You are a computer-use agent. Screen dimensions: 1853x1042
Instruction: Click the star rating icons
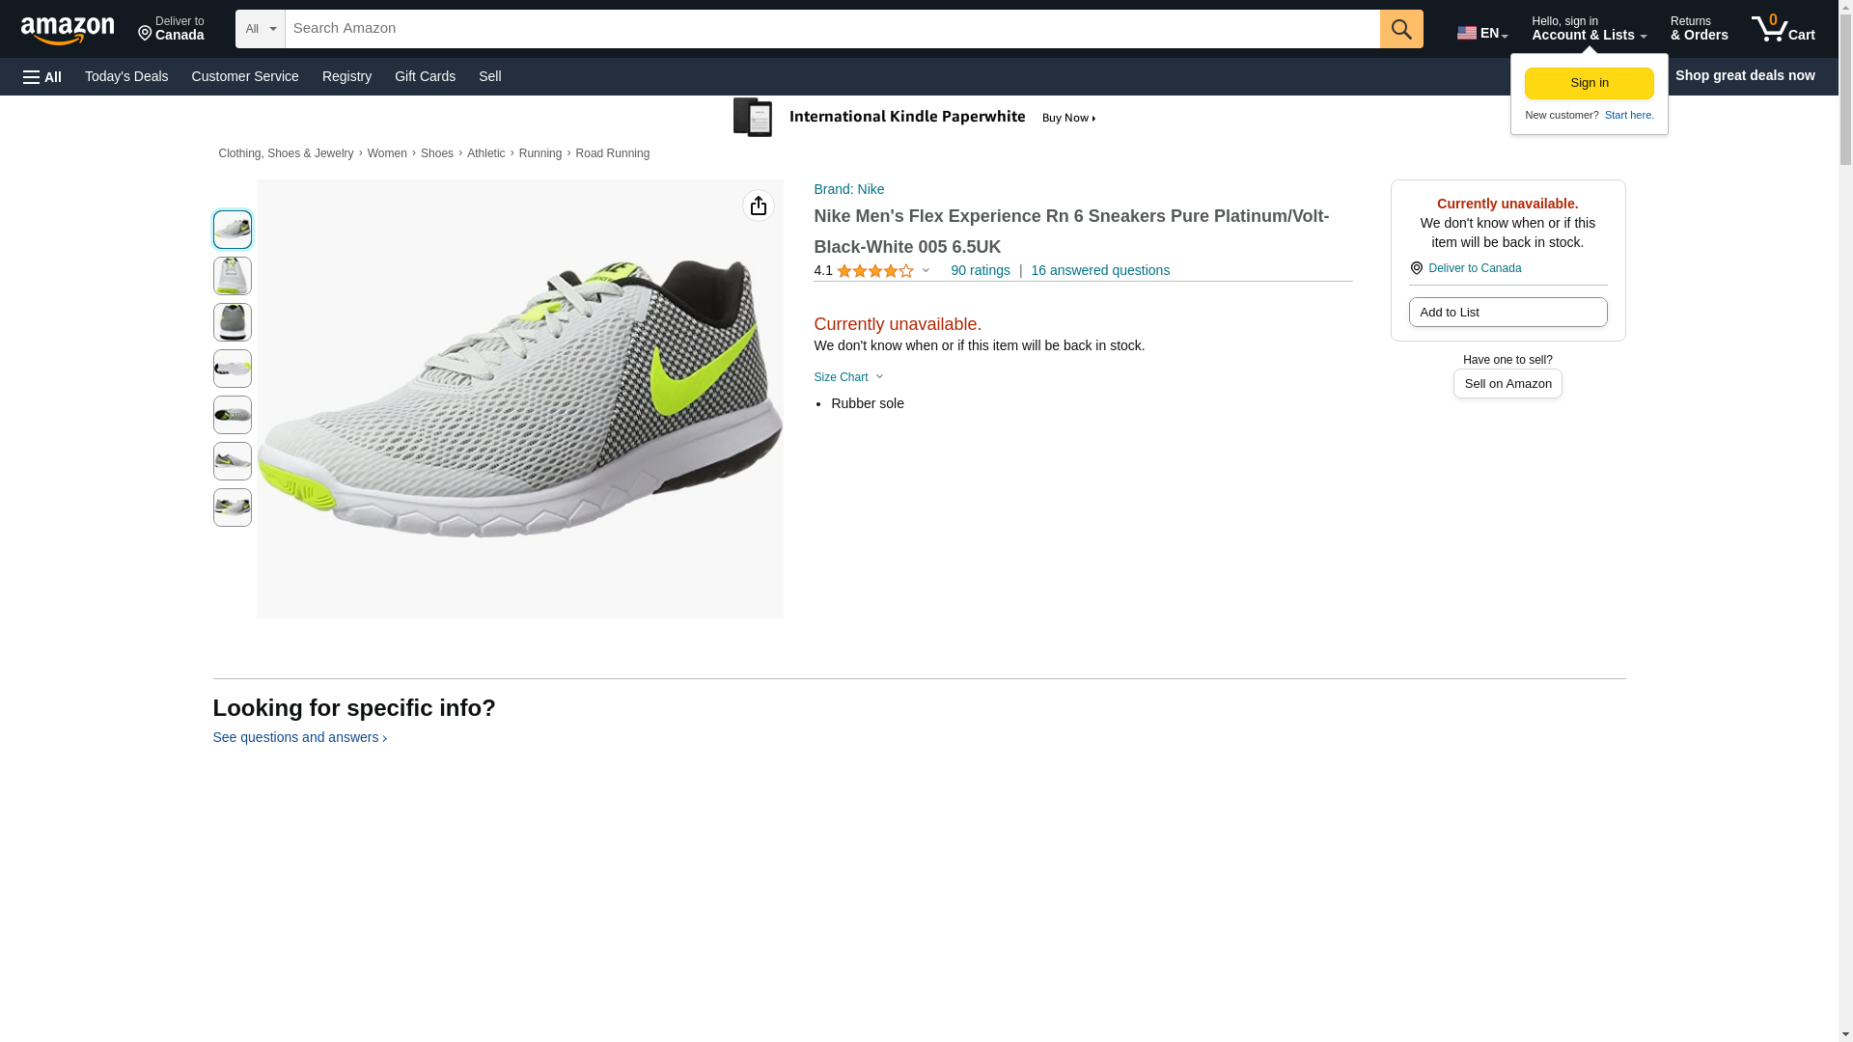[874, 271]
